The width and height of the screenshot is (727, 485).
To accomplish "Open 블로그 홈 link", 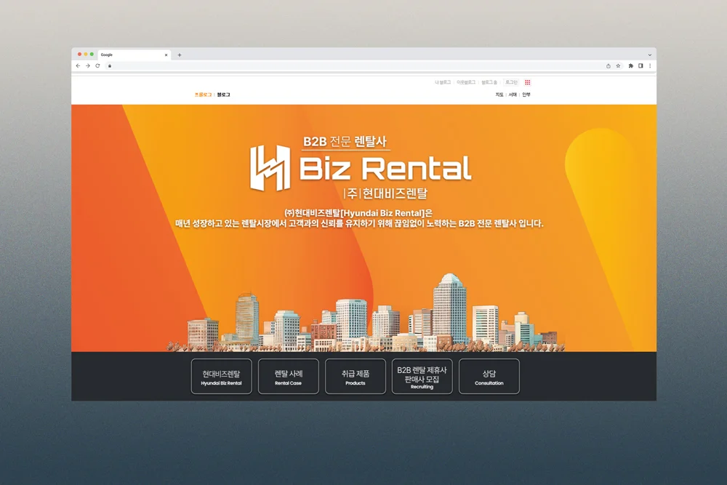I will [489, 83].
